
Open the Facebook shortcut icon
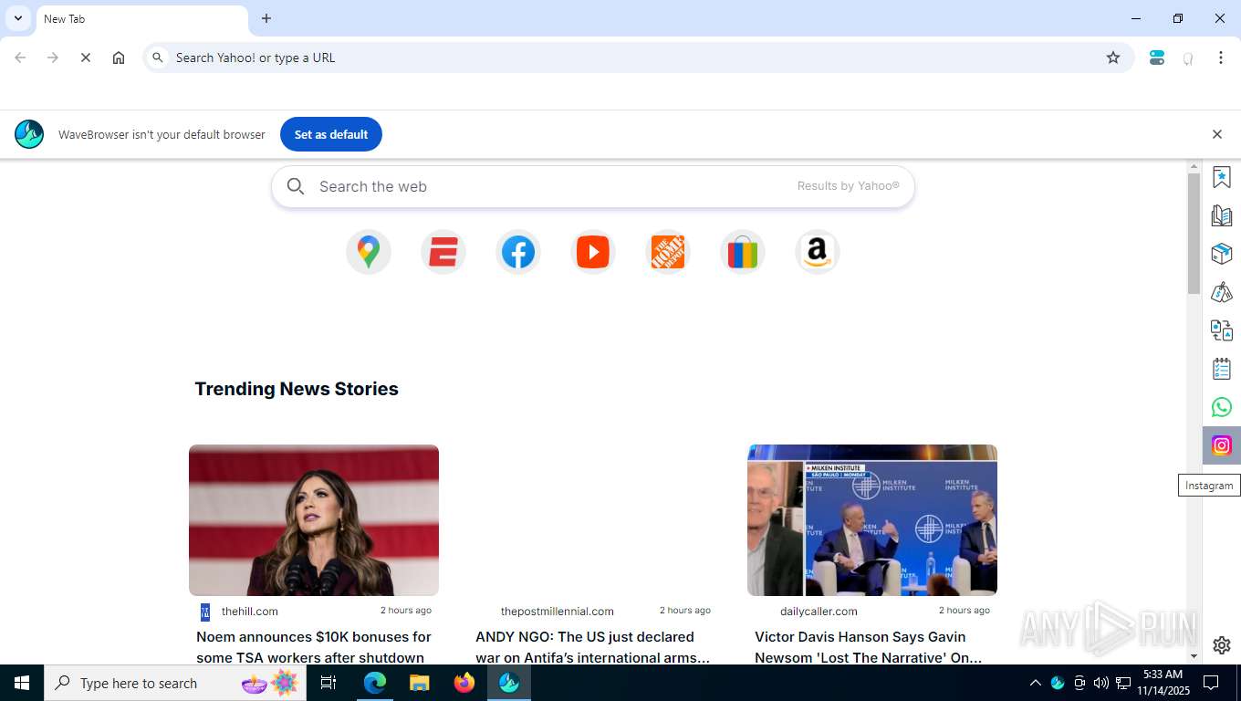tap(518, 252)
